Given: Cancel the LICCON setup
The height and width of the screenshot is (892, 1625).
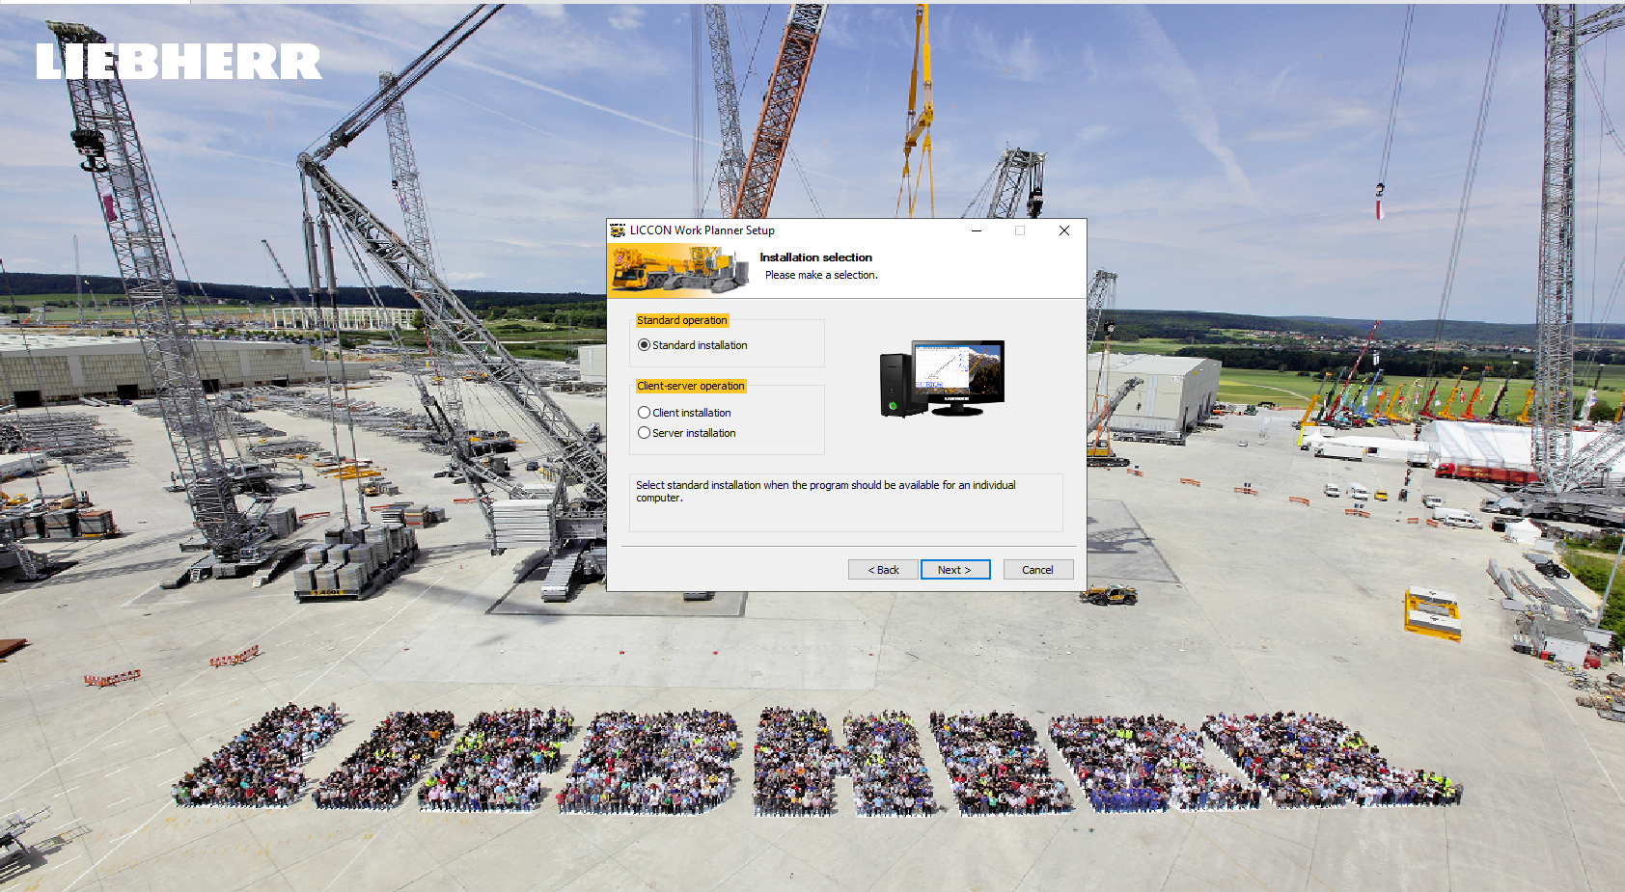Looking at the screenshot, I should [x=1038, y=570].
